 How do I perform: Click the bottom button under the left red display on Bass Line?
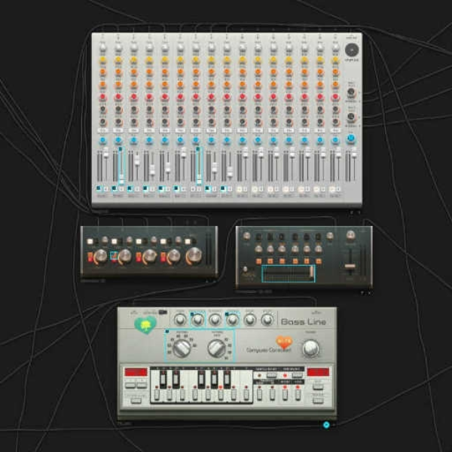click(x=136, y=400)
